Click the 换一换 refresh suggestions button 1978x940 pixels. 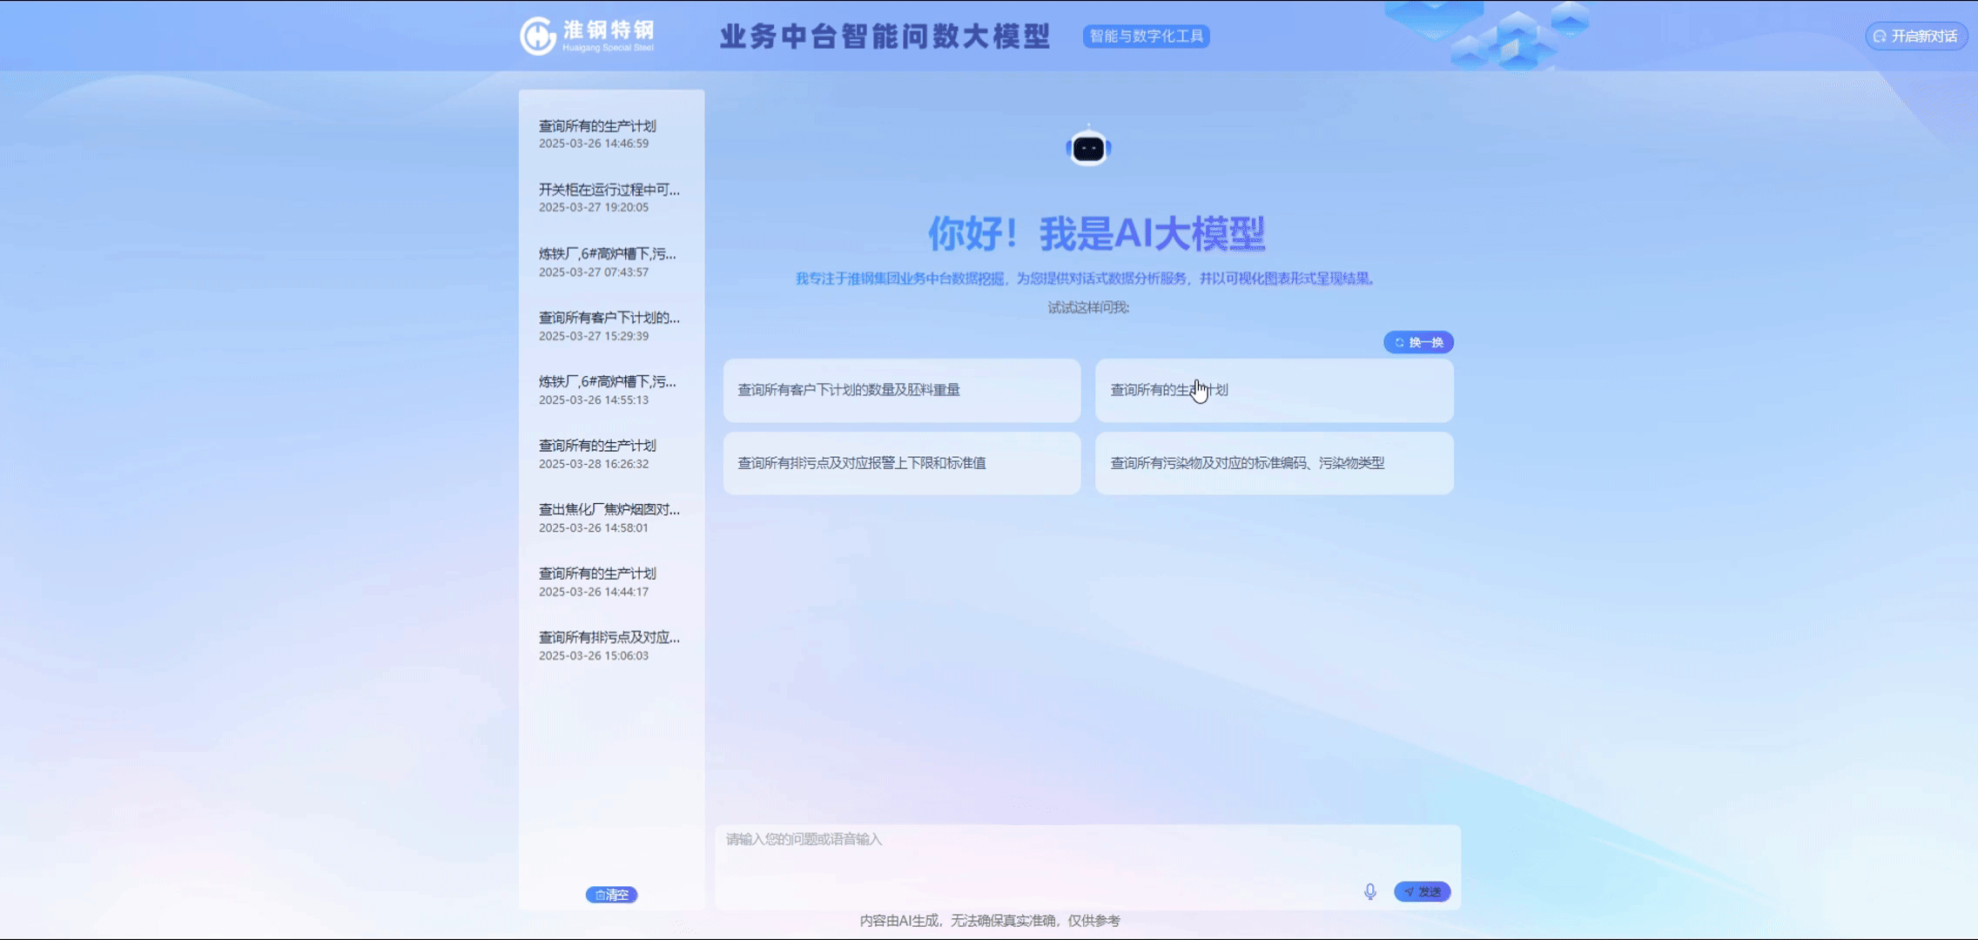click(1418, 342)
